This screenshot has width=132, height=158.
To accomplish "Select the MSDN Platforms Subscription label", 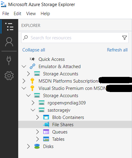I will click(x=68, y=81).
